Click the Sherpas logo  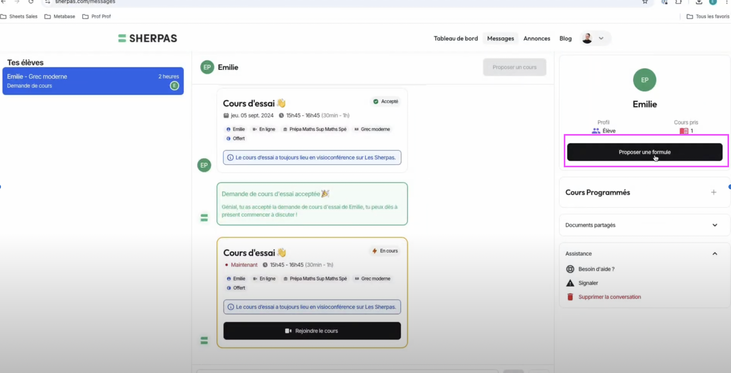[x=147, y=38]
